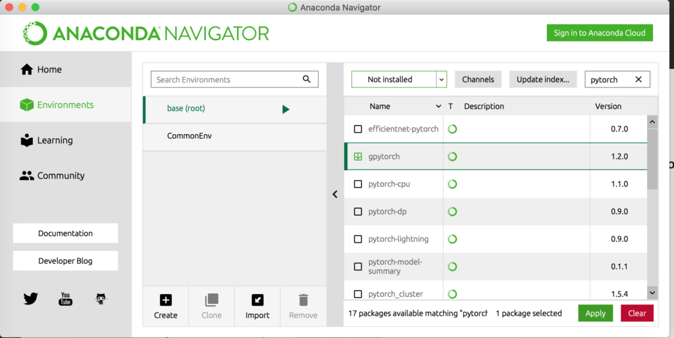This screenshot has height=338, width=674.
Task: Click the Remove trash icon
Action: pyautogui.click(x=303, y=301)
